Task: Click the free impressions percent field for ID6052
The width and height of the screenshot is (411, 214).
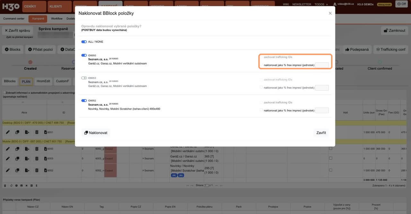Action: (x=322, y=110)
